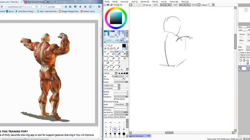Choose the Eyedropper color picker tool
Image resolution: width=250 pixels, height=140 pixels.
click(x=118, y=49)
